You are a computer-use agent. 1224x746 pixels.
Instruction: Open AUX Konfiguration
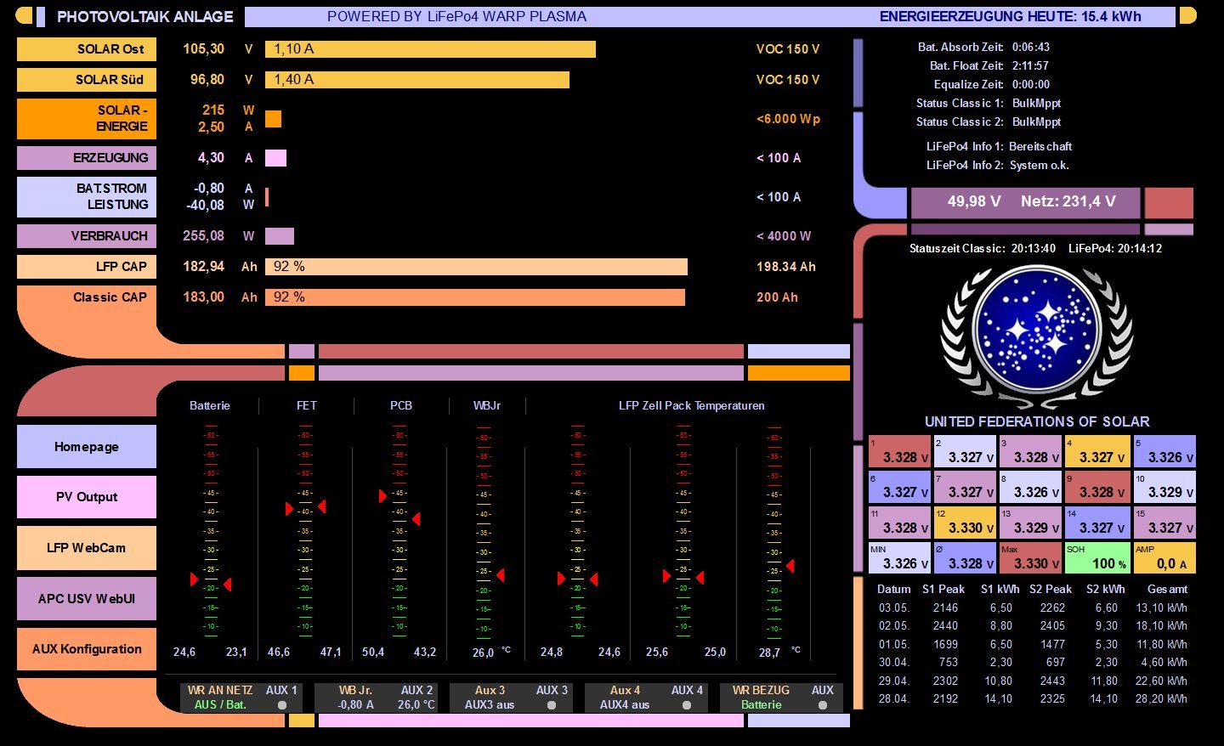tap(87, 649)
